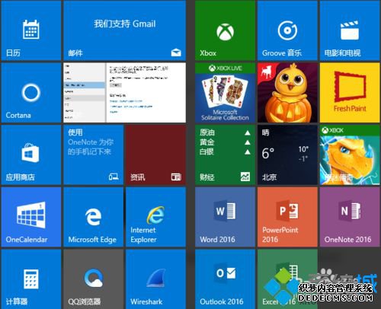Click the XBOX LIVE banner on Solitaire

coord(225,68)
